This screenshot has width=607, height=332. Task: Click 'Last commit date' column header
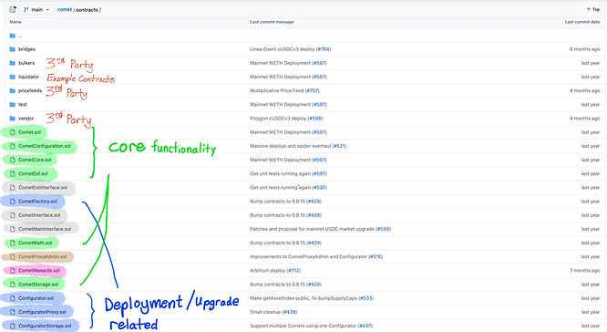(x=582, y=22)
